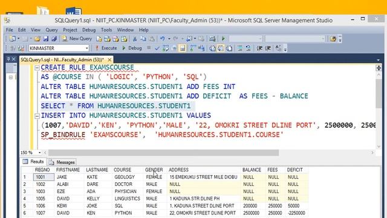Click the ADDRESS column header
The image size is (387, 218).
178,170
